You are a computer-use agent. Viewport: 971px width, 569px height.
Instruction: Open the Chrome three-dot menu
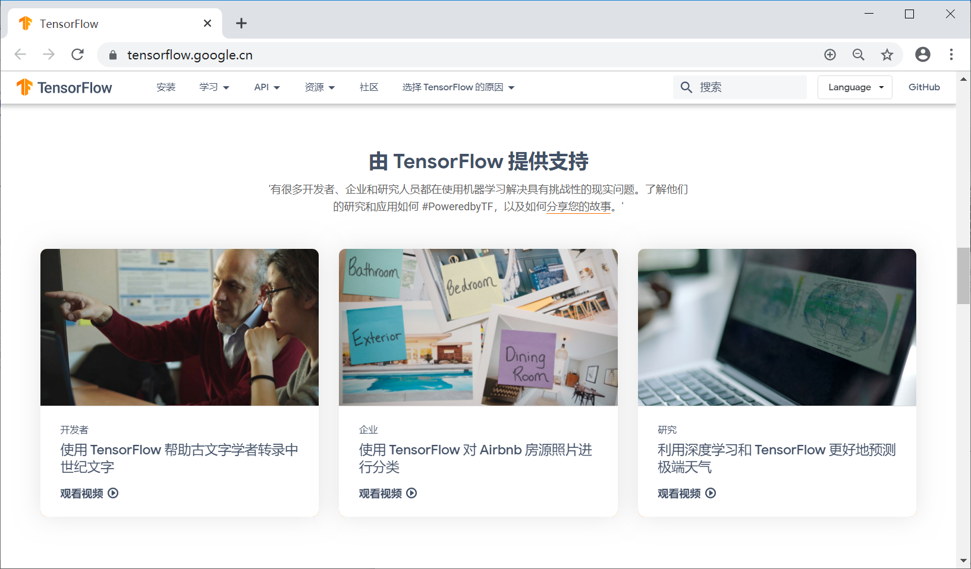[951, 55]
